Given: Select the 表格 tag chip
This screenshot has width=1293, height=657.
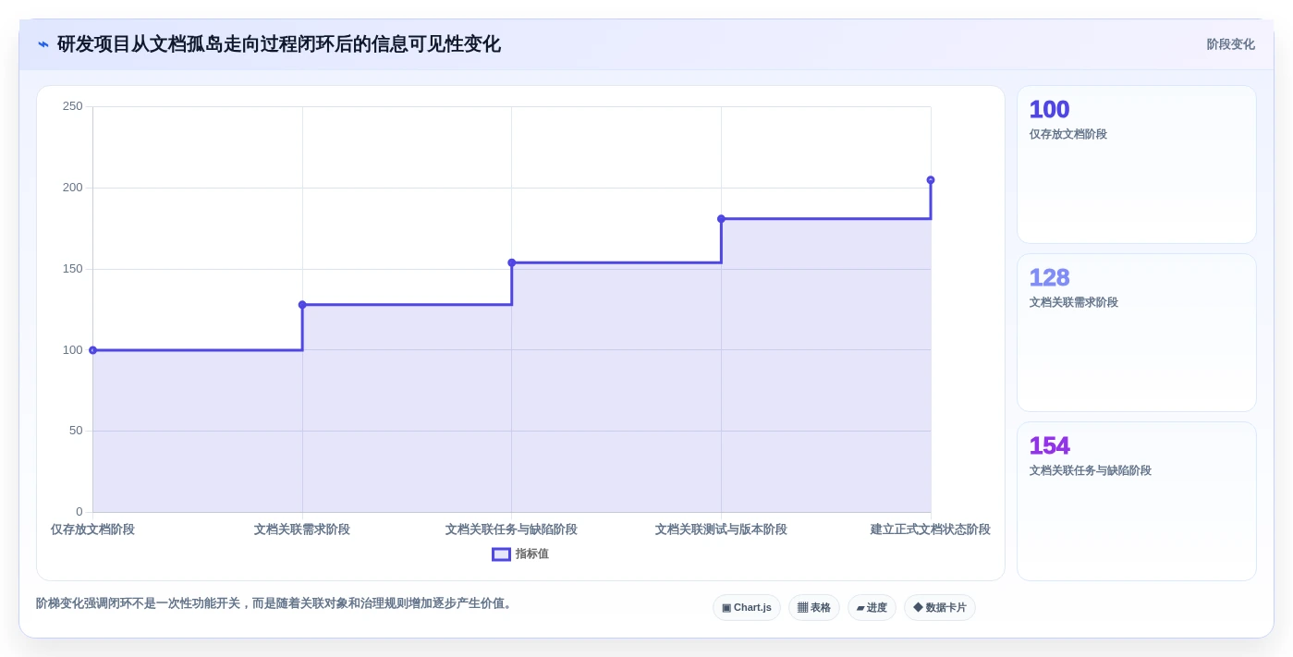Looking at the screenshot, I should click(x=813, y=607).
